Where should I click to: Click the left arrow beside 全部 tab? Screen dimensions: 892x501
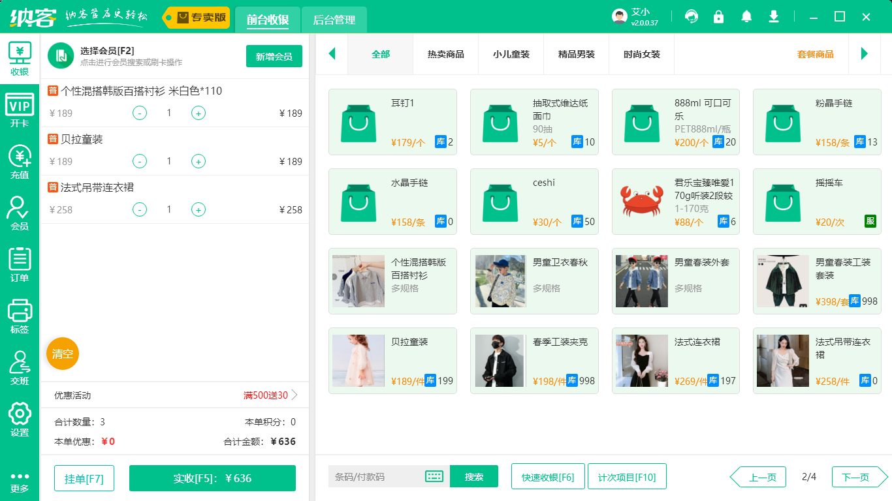tap(332, 55)
